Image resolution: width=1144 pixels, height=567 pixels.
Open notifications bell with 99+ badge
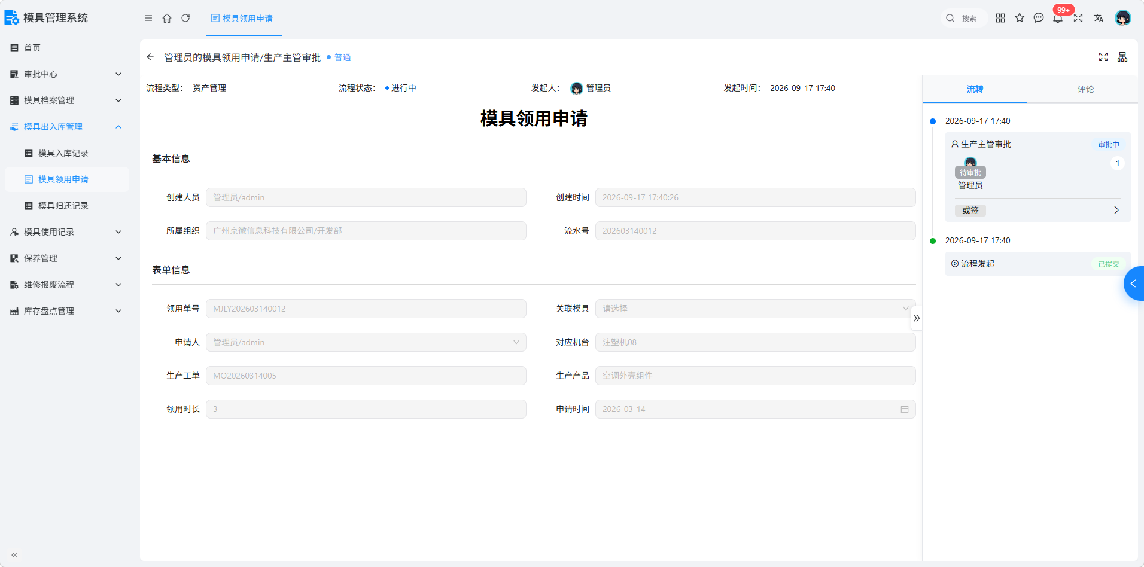pyautogui.click(x=1058, y=18)
